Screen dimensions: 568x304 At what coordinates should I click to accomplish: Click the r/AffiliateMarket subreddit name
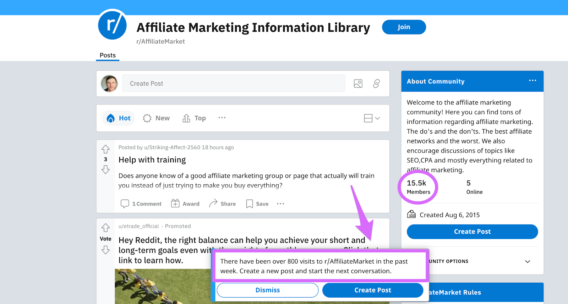click(x=160, y=42)
